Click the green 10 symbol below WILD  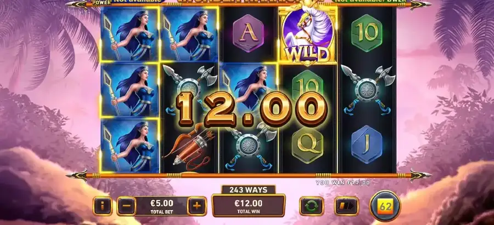[x=307, y=84]
